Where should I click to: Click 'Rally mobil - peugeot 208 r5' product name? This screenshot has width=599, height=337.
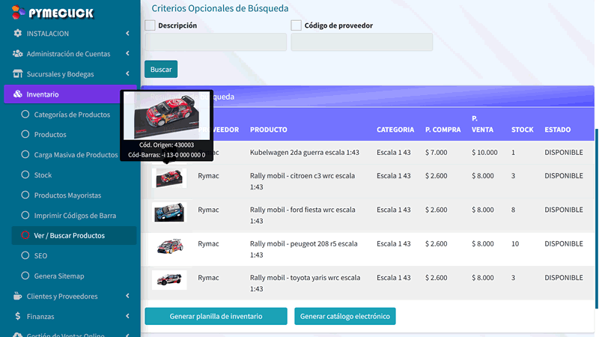pyautogui.click(x=304, y=249)
